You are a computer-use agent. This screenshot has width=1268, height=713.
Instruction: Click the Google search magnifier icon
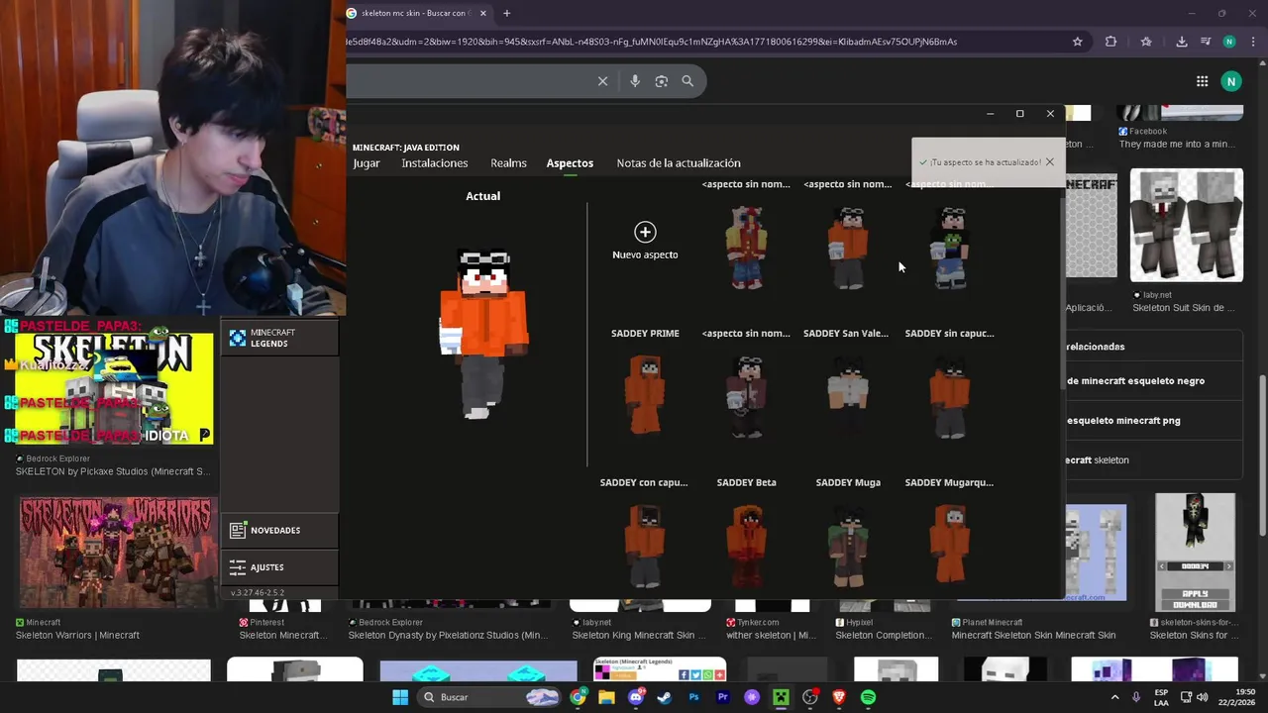(x=687, y=81)
